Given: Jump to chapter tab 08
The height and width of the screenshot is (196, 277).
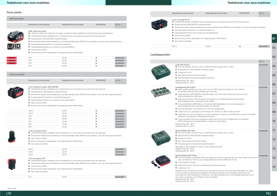Looking at the screenshot, I should pyautogui.click(x=274, y=103).
